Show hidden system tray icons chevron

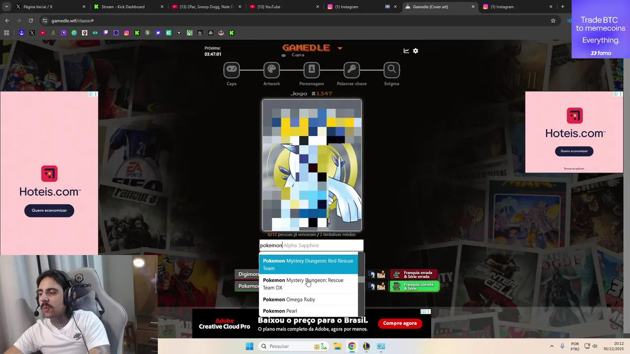(x=552, y=346)
